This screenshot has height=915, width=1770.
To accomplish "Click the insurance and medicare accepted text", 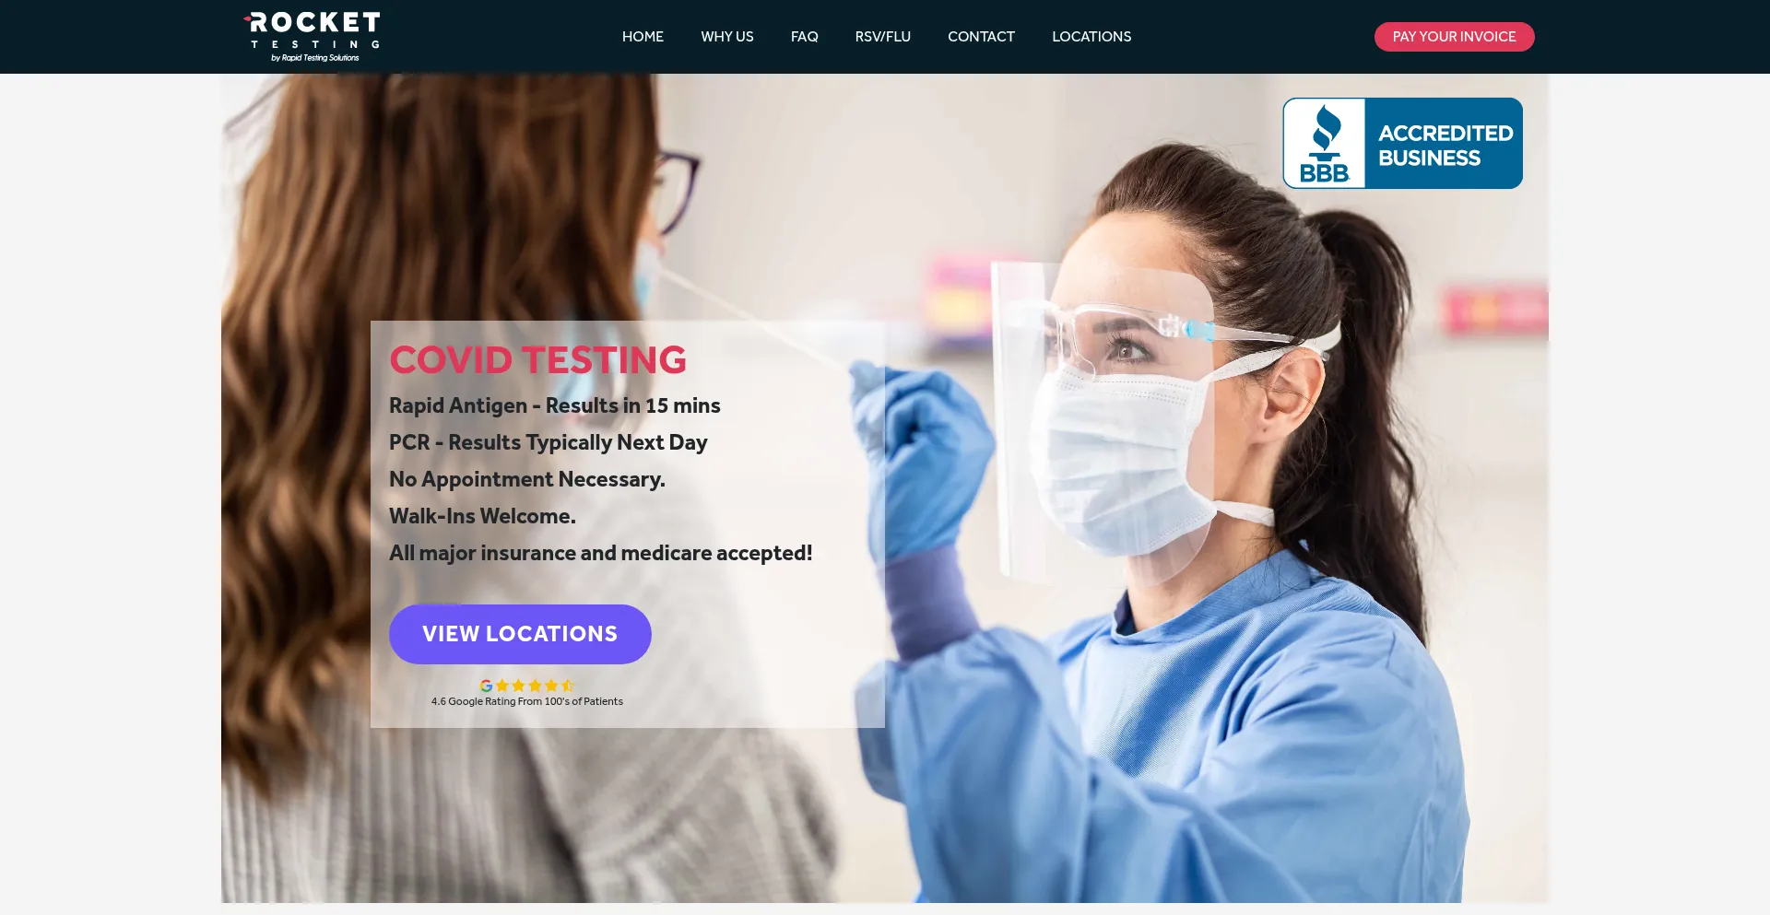I will click(x=600, y=553).
